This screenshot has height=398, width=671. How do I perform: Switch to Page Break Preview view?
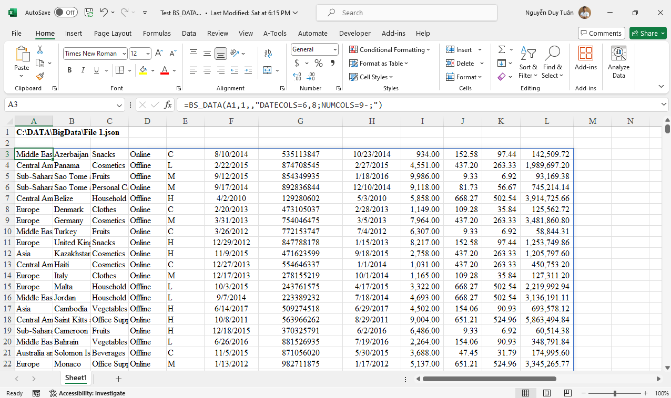568,393
